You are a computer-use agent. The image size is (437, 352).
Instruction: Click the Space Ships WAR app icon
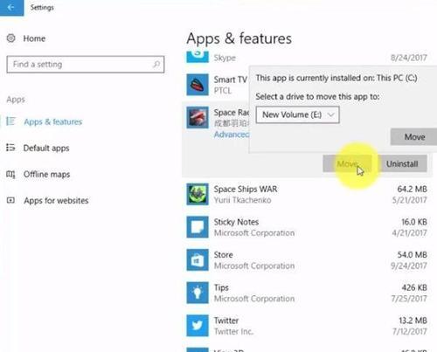point(198,194)
